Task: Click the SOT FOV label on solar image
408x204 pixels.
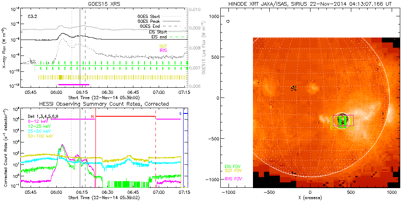Action: (234, 173)
